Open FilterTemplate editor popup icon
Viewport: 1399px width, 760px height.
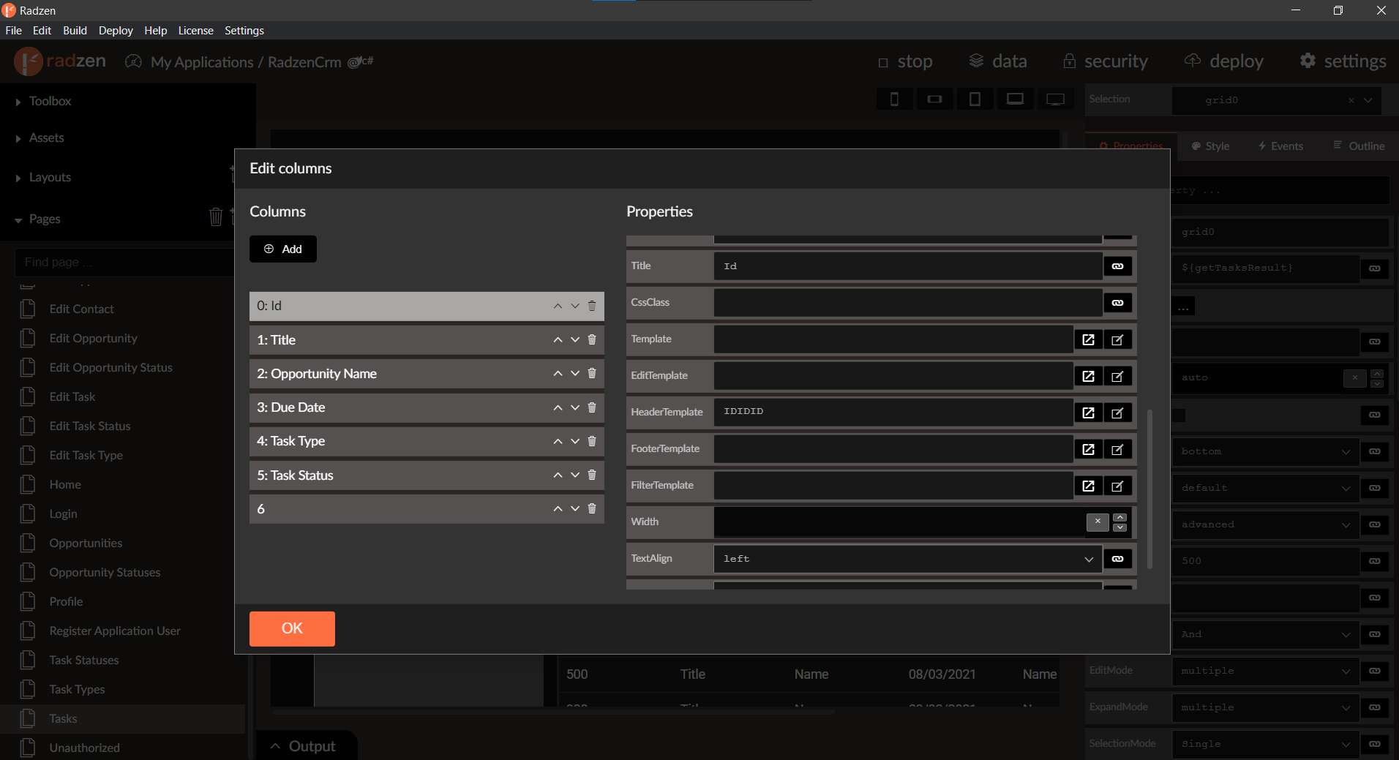click(x=1088, y=486)
